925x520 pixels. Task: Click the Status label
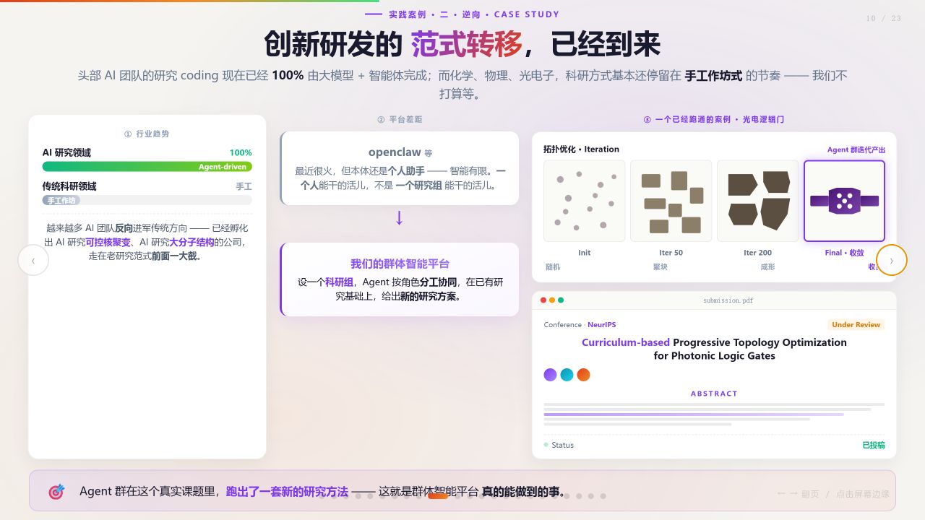562,445
